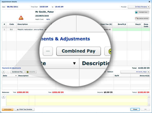The height and width of the screenshot is (113, 152).
Task: Print Tax Invoice for this appointment
Action: click(x=24, y=109)
